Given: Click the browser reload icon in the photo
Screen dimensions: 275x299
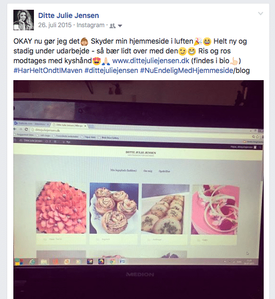Looking at the screenshot, I should coord(26,129).
